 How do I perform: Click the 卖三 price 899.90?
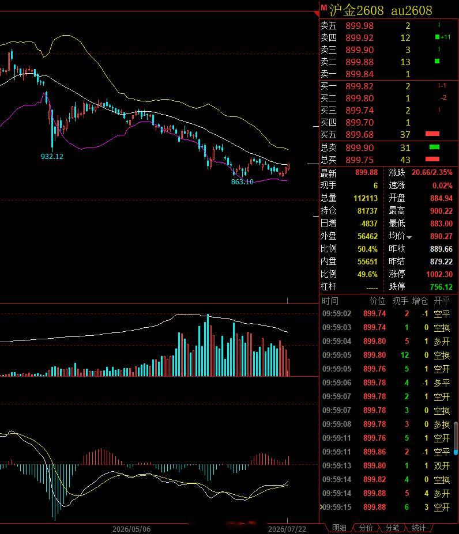(359, 50)
